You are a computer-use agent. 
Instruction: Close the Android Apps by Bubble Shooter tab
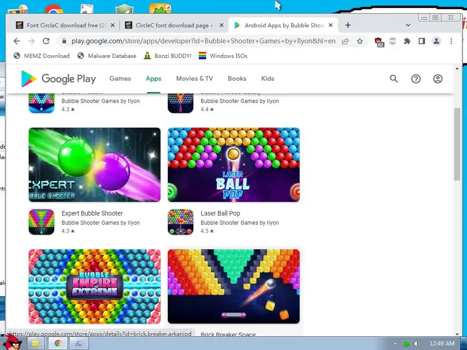[331, 26]
